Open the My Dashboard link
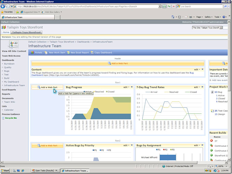232x174 pixels. coord(11,82)
